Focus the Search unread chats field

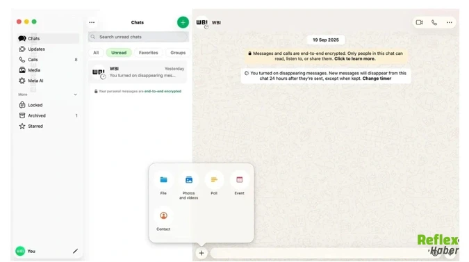coord(138,37)
